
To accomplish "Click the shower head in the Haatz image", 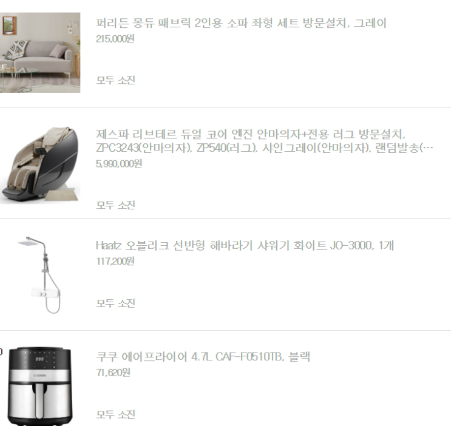I will [x=28, y=243].
